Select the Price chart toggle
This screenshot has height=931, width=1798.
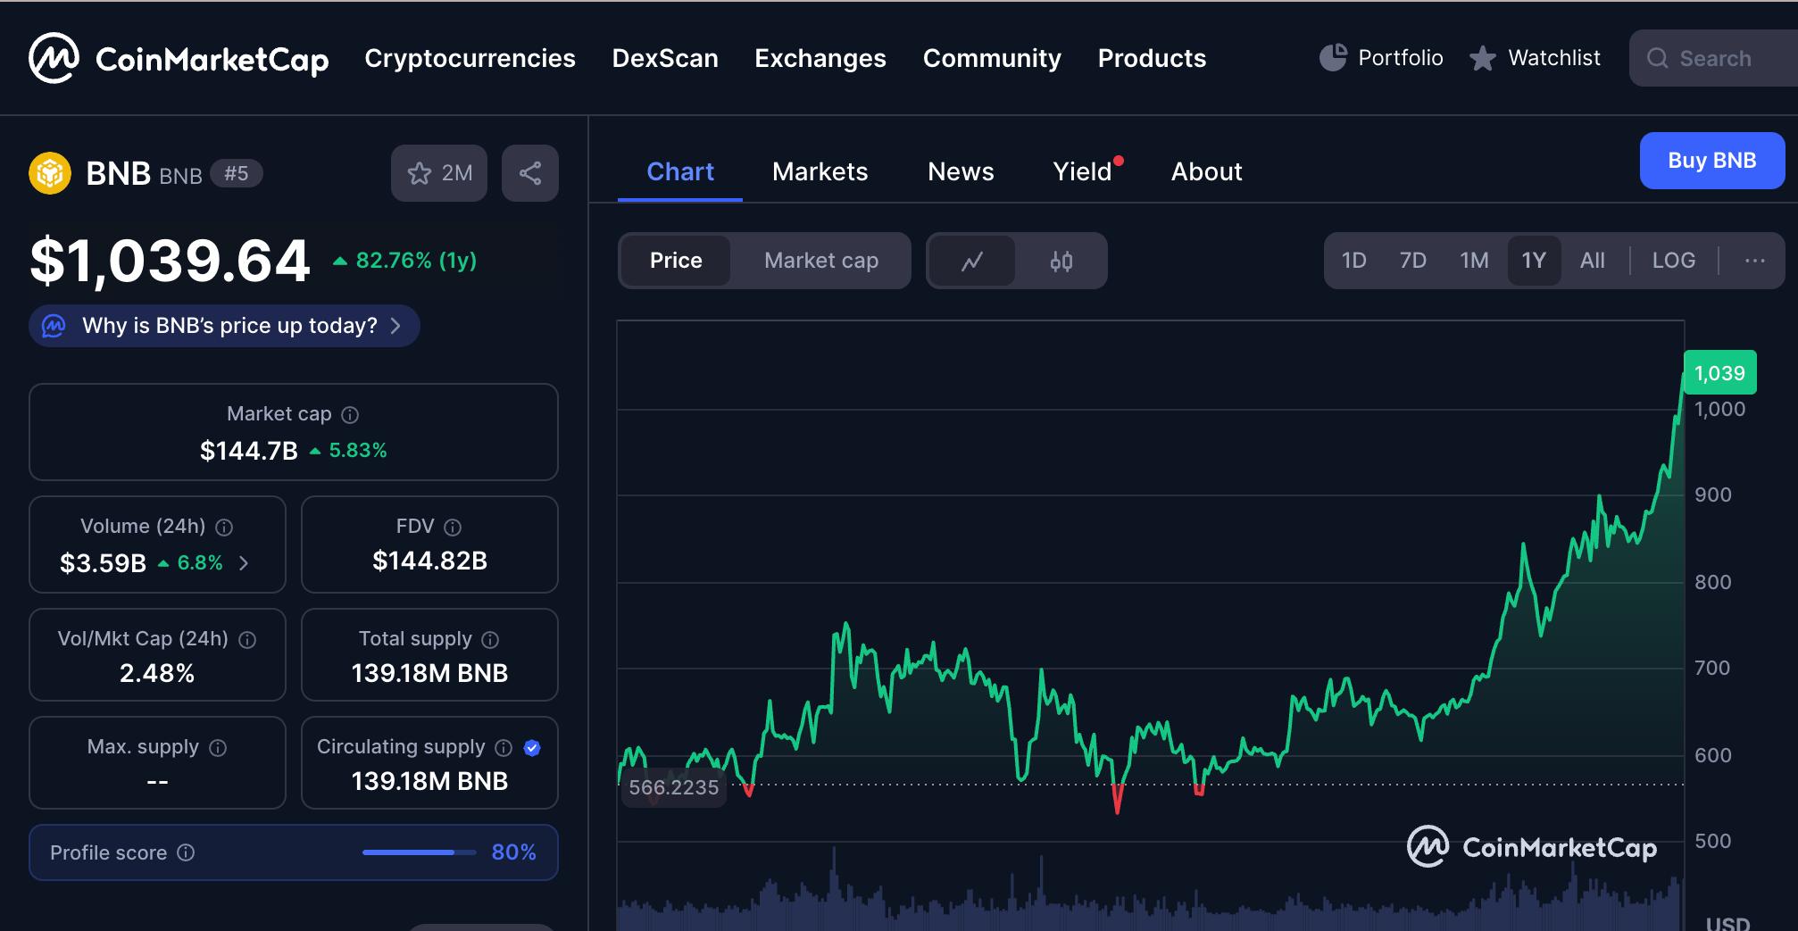click(676, 261)
